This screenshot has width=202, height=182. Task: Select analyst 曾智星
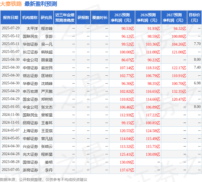(x=47, y=115)
